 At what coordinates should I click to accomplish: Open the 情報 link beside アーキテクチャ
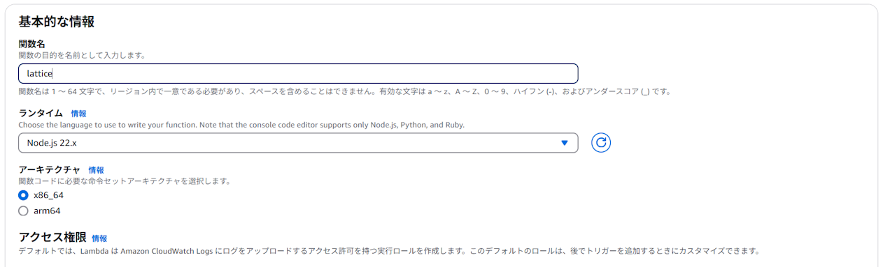pyautogui.click(x=96, y=170)
